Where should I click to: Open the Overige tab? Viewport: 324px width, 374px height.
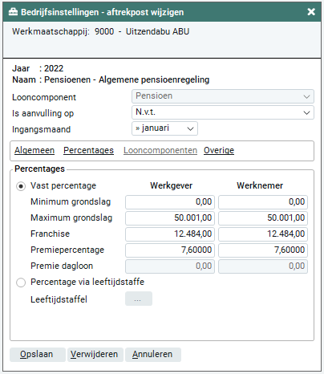pos(219,150)
